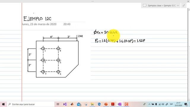Open the volume control in the tray
This screenshot has width=190, height=107.
(163, 104)
